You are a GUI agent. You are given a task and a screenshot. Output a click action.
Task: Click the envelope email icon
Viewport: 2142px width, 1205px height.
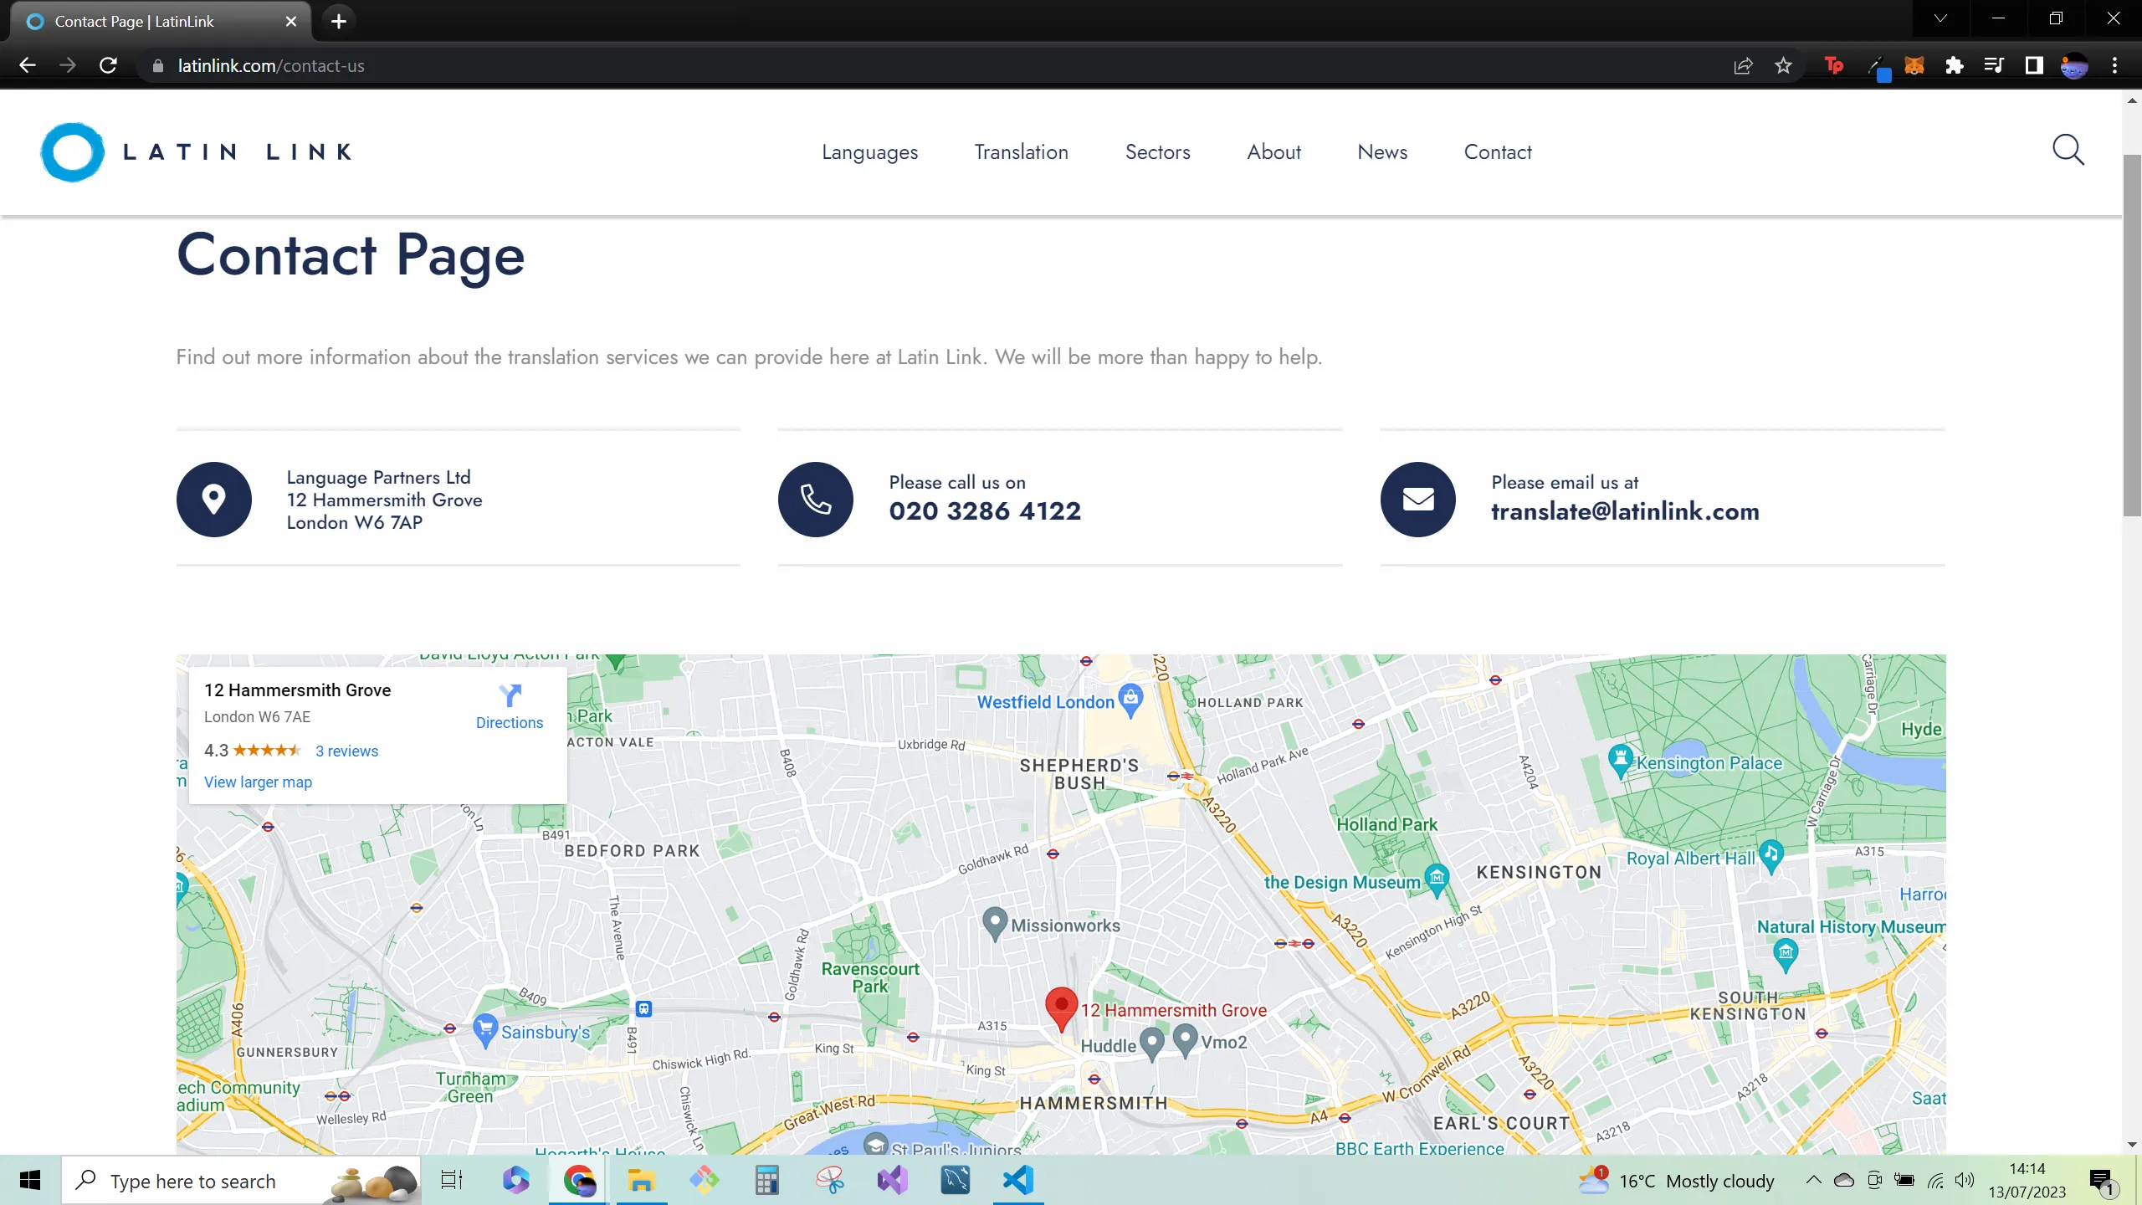pyautogui.click(x=1417, y=500)
